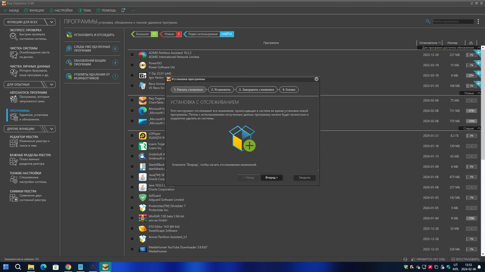Image resolution: width=485 pixels, height=272 pixels.
Task: Tick checkbox for WinRAR 7.00 beta 3
Action: coord(132,218)
